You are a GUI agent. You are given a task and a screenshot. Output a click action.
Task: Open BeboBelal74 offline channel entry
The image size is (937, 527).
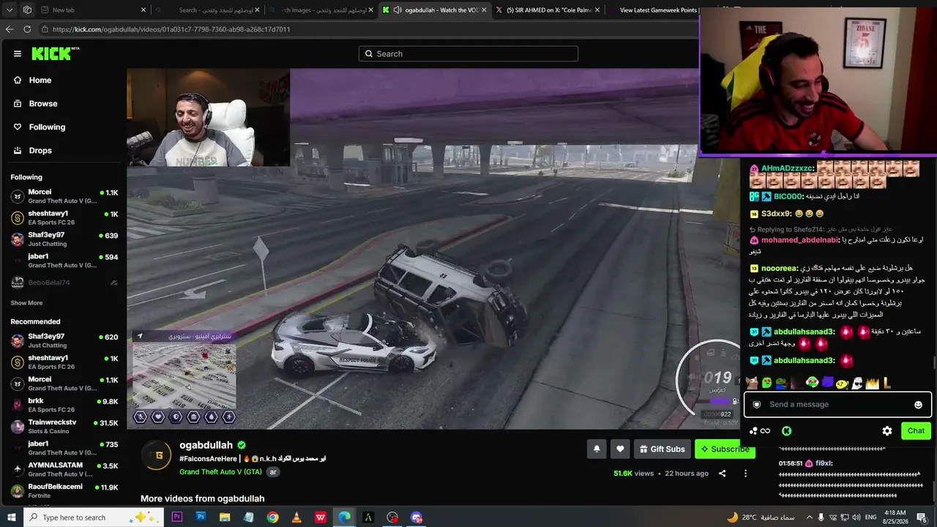(x=64, y=283)
